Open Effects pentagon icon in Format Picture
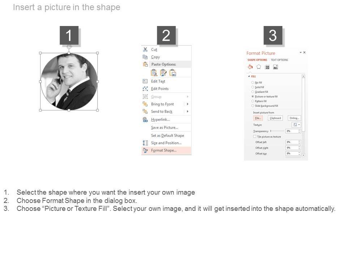The height and width of the screenshot is (260, 347). point(259,67)
